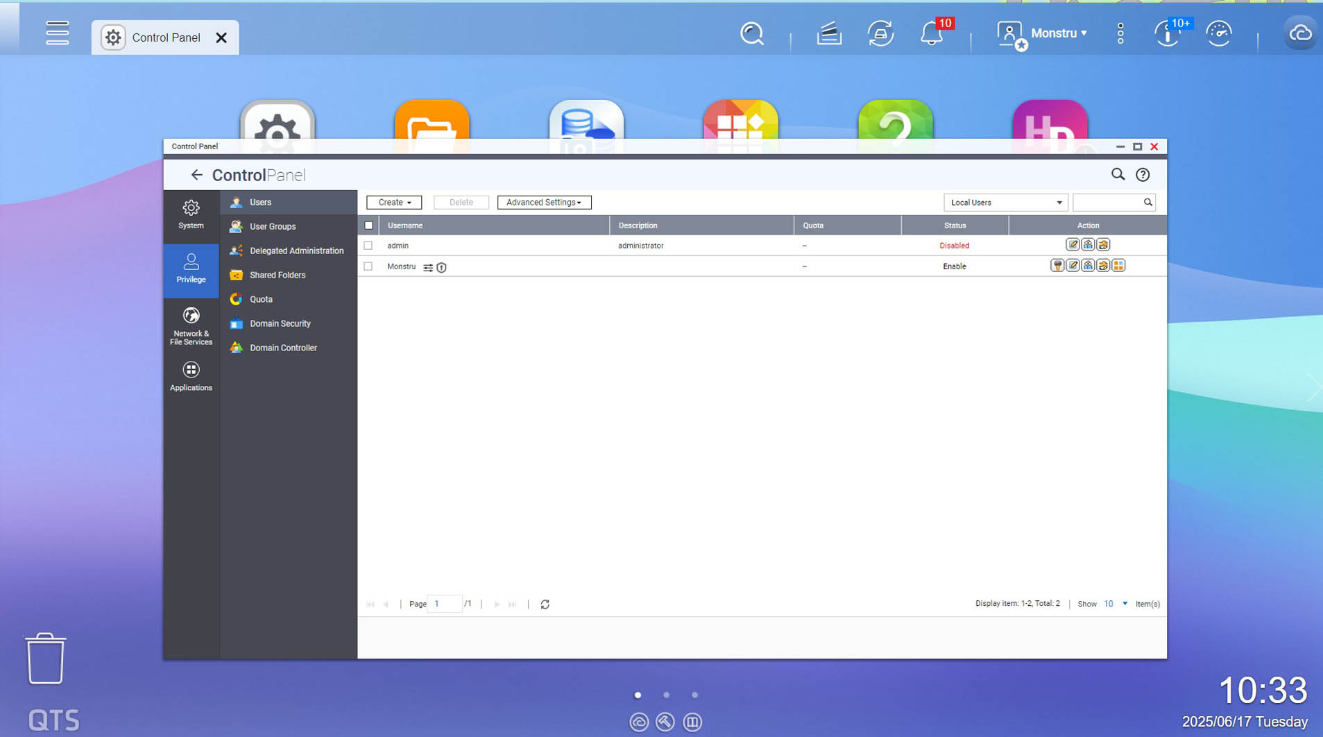Click the page number input field

tap(445, 604)
